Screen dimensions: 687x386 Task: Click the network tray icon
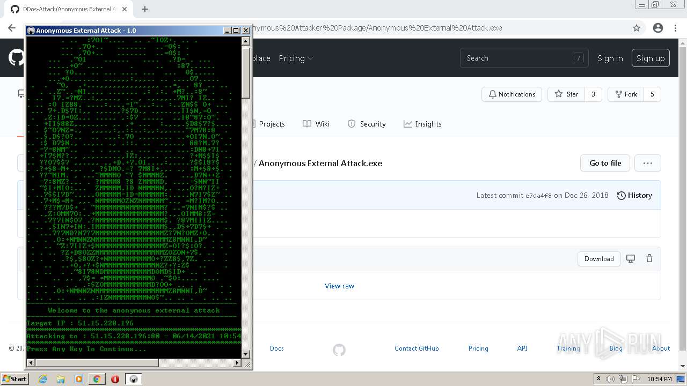coord(623,379)
